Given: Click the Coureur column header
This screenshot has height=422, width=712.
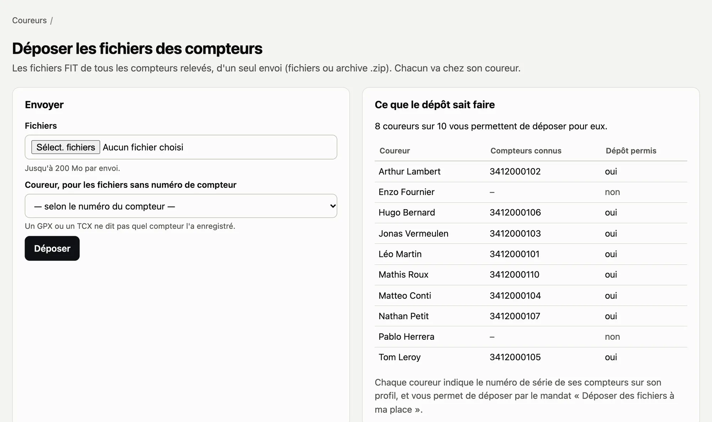Looking at the screenshot, I should [394, 151].
